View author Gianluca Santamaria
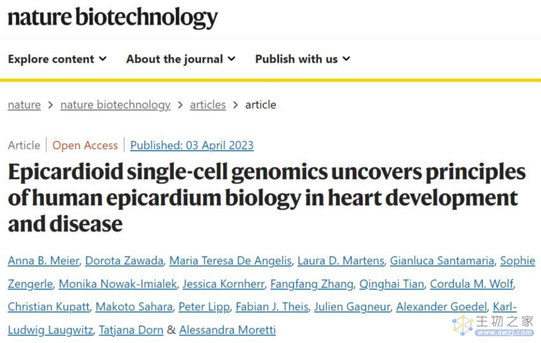Viewport: 541px width, 343px height. click(x=442, y=261)
